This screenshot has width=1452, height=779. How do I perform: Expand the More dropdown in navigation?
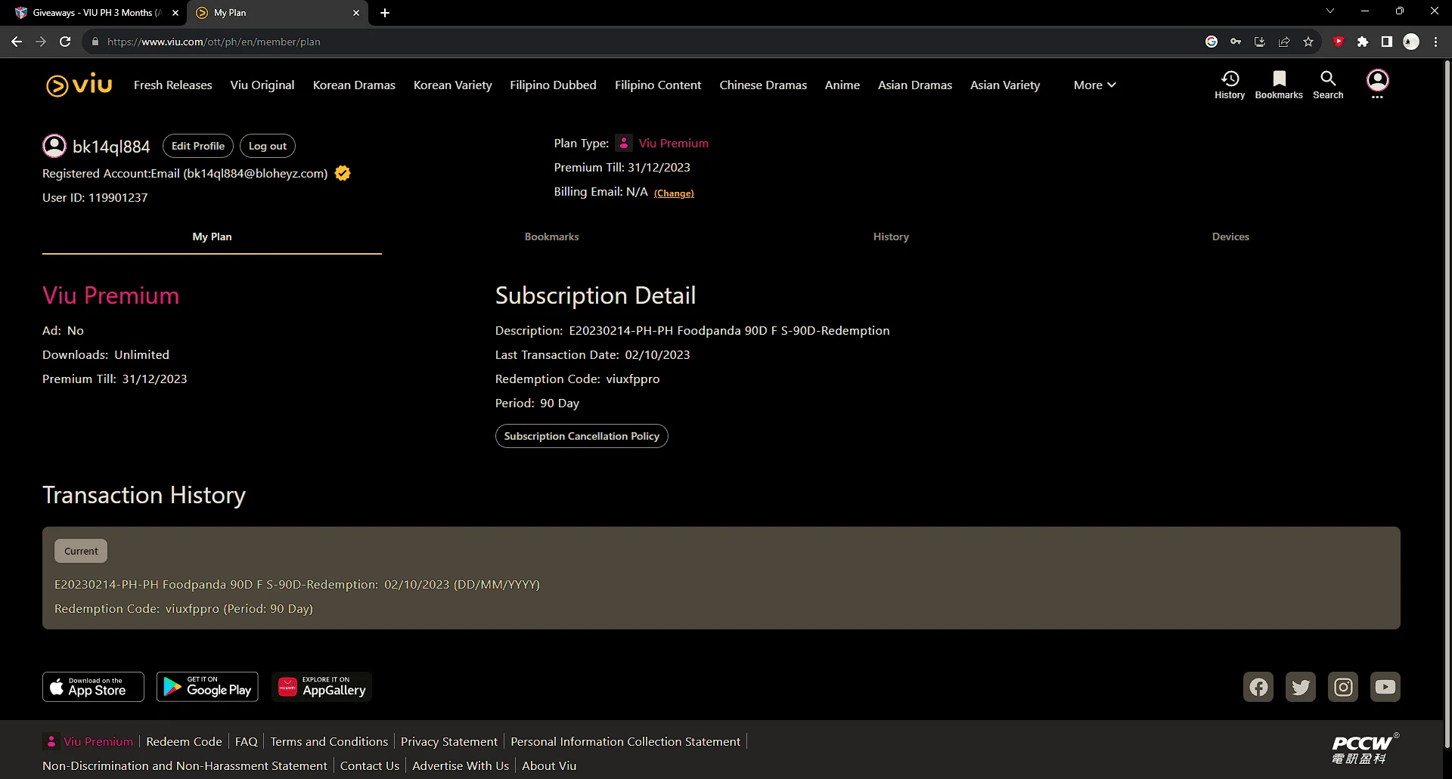click(x=1094, y=85)
